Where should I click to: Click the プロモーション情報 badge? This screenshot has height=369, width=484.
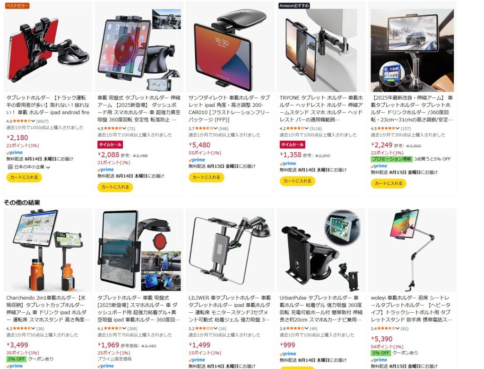tap(391, 159)
